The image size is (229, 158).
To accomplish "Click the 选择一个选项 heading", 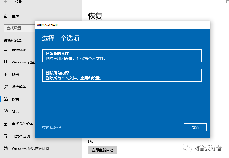I will pos(61,38).
